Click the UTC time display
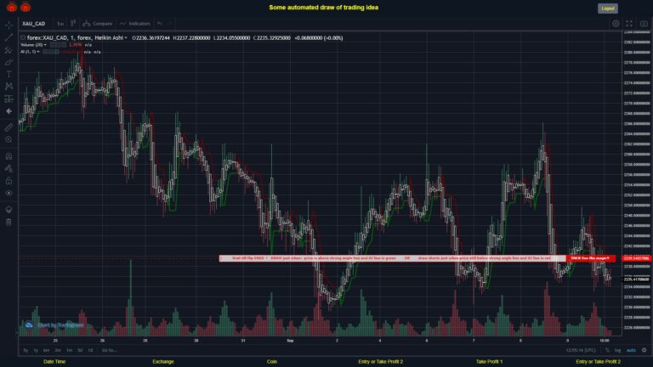The width and height of the screenshot is (653, 367). (581, 350)
